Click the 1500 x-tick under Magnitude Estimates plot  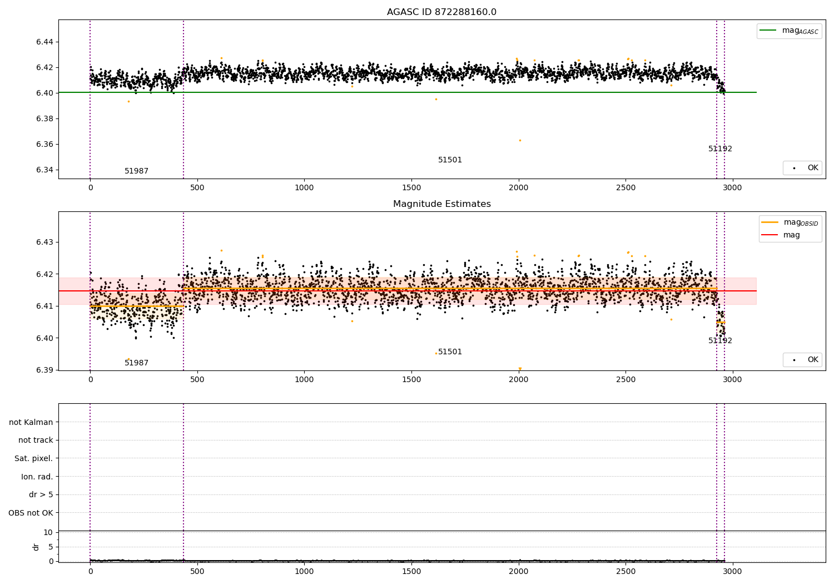(x=411, y=380)
